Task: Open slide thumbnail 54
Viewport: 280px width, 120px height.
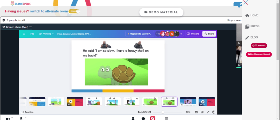Action: pyautogui.click(x=207, y=102)
